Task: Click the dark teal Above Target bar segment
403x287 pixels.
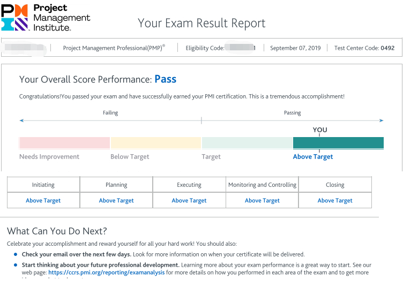Action: [338, 143]
